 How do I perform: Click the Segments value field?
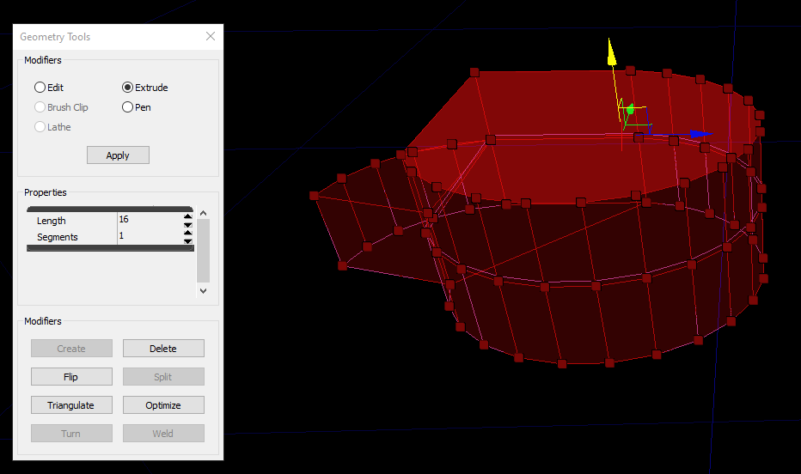point(149,237)
